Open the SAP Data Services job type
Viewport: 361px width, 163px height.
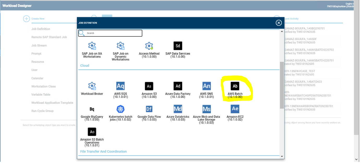[178, 46]
